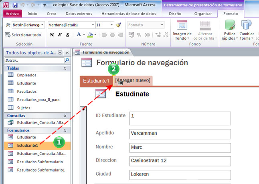Viewport: 259px width, 184px height.
Task: Open Imagen de fondo menu
Action: point(182,30)
